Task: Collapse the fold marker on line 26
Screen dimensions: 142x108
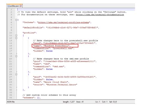Action: 16,74
